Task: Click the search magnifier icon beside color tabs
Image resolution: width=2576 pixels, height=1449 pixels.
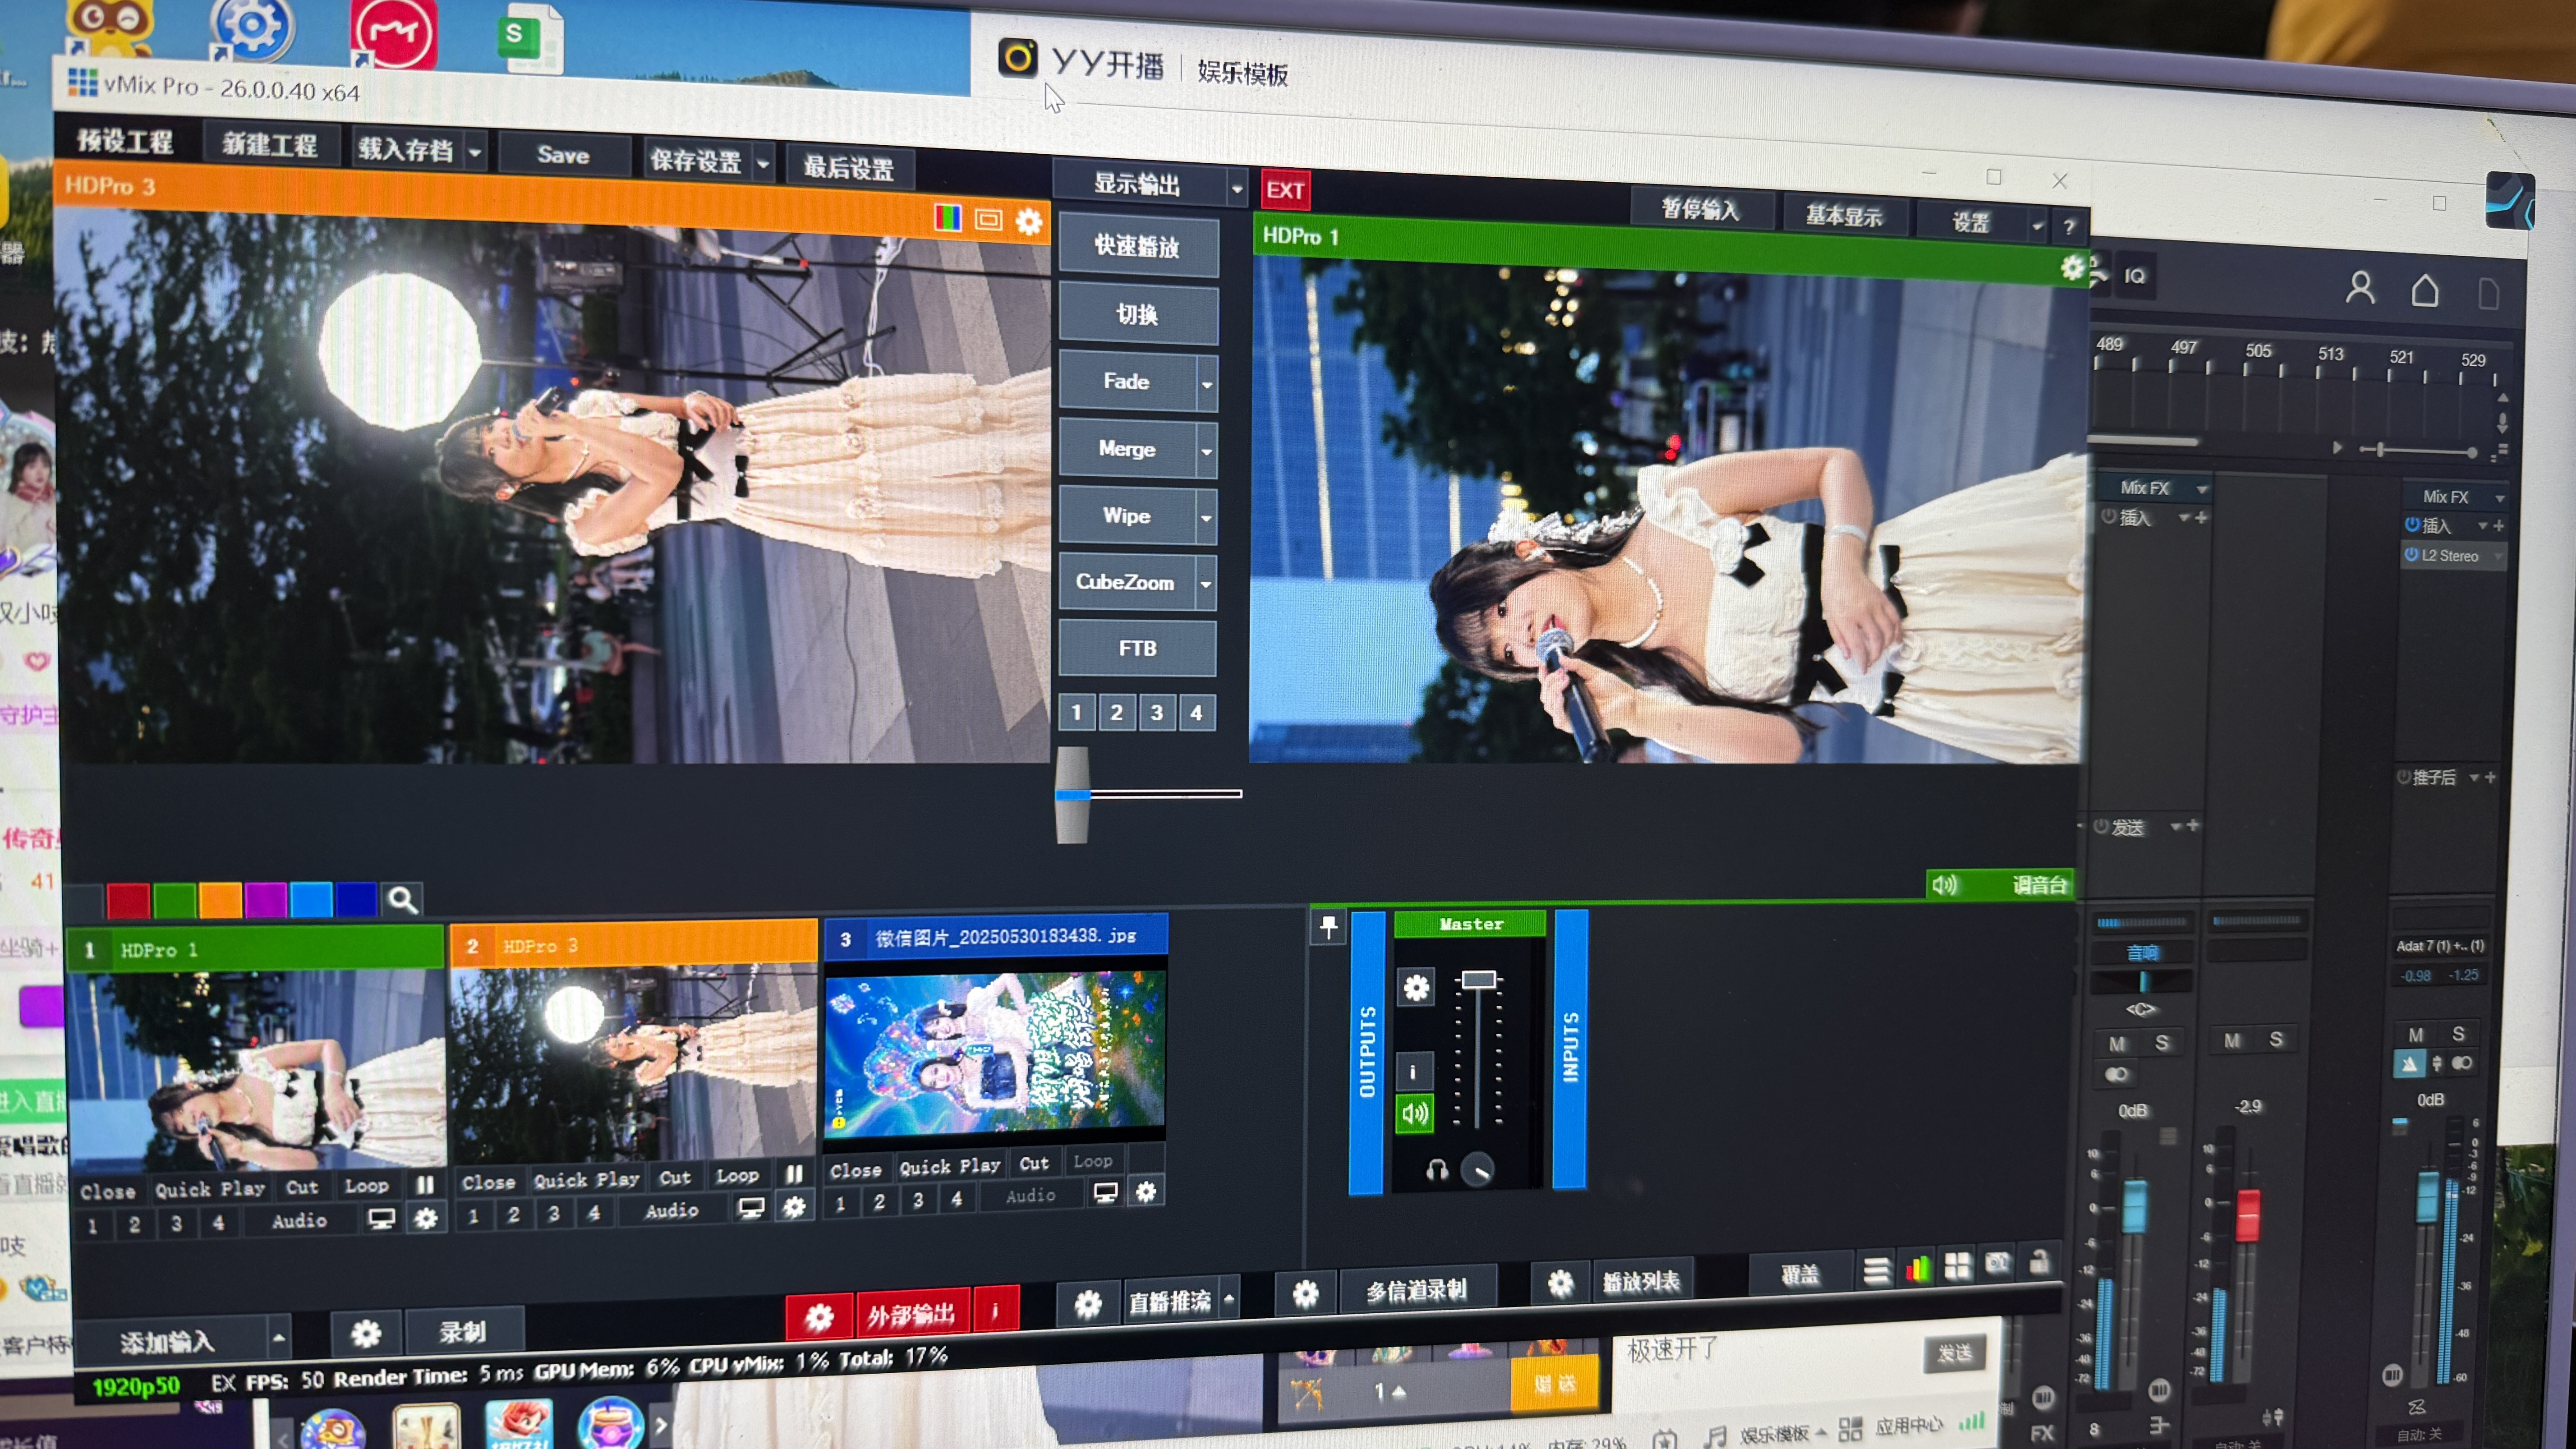Action: (402, 900)
